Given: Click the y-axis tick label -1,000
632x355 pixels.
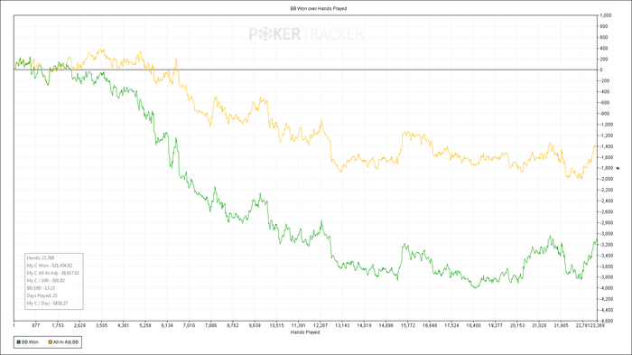Looking at the screenshot, I should (606, 125).
